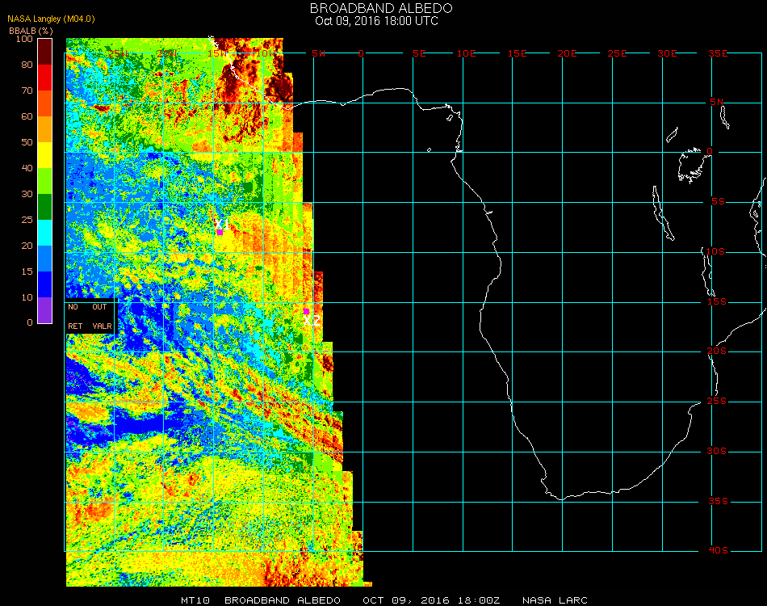Screen dimensions: 767x606
Task: Click the '5S' latitude label
Action: click(718, 202)
